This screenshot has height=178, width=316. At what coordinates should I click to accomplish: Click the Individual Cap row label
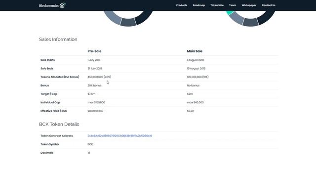point(50,102)
